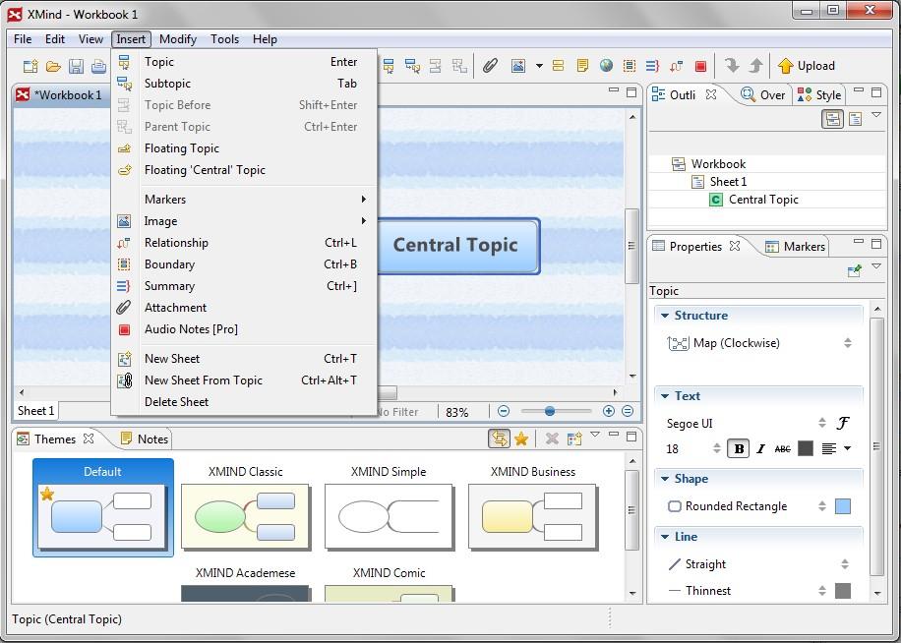Click the Open folder toolbar icon
The height and width of the screenshot is (643, 901).
[53, 66]
